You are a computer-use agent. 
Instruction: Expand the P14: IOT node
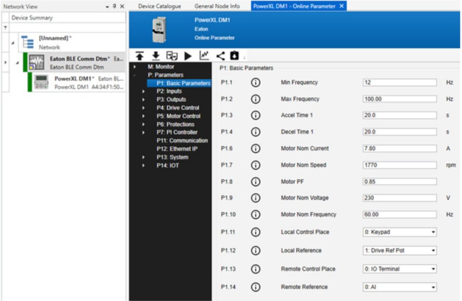click(143, 166)
